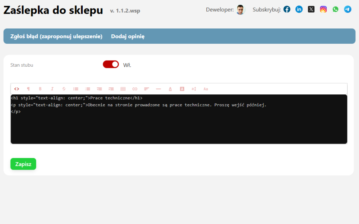Click the insert link icon
The height and width of the screenshot is (224, 359).
tap(135, 89)
